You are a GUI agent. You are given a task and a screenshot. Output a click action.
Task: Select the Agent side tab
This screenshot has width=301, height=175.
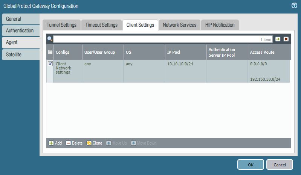[21, 42]
